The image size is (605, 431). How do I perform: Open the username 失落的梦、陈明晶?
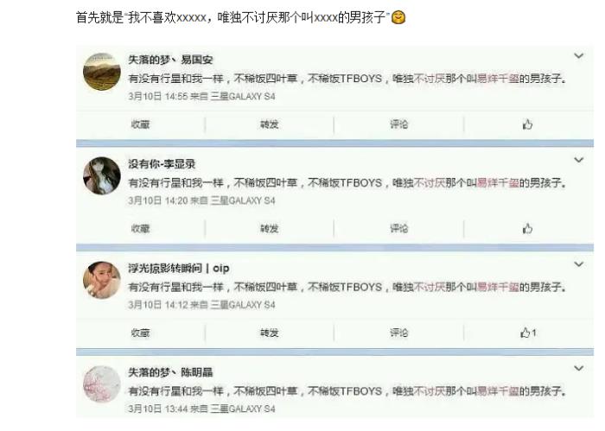[170, 372]
